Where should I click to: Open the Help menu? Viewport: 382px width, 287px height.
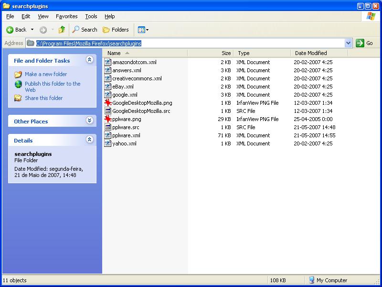(110, 16)
